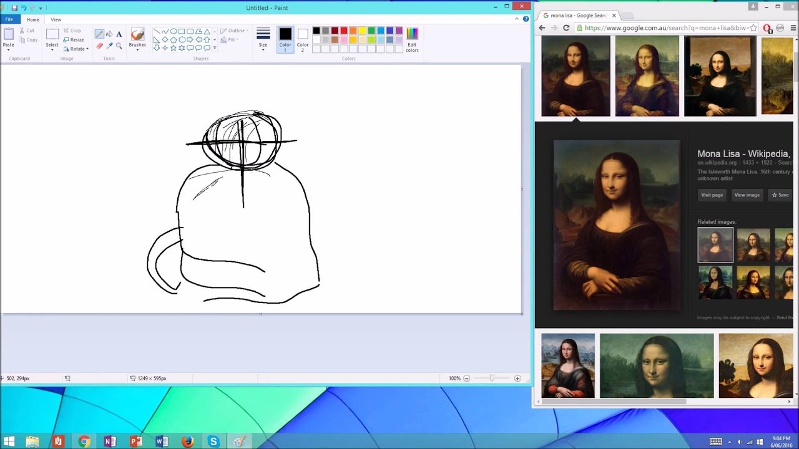Open the Select dropdown arrow
This screenshot has width=799, height=449.
pos(52,49)
